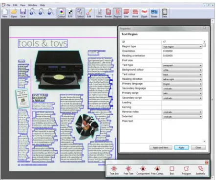The width and height of the screenshot is (216, 180).
Task: Expand the Text type dropdown
Action: [x=182, y=65]
